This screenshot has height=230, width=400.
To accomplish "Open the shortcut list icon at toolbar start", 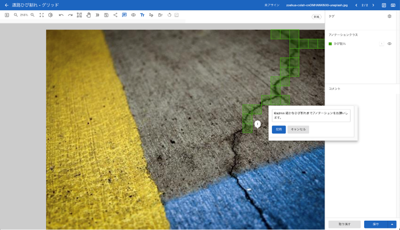I will [x=7, y=15].
